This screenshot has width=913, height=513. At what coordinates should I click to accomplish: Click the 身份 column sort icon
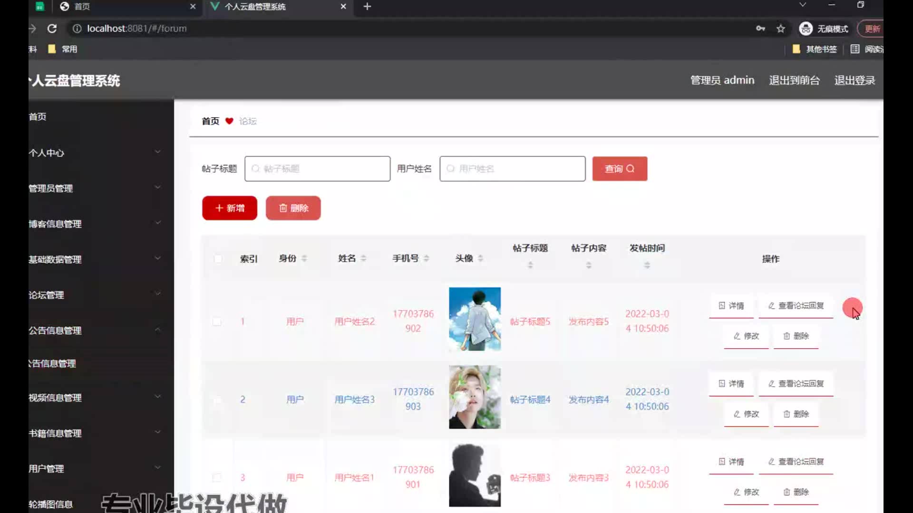tap(304, 258)
